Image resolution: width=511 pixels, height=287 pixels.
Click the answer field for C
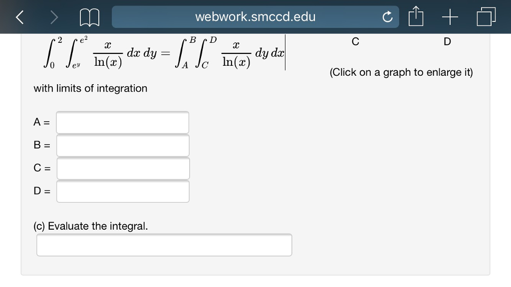click(x=122, y=168)
